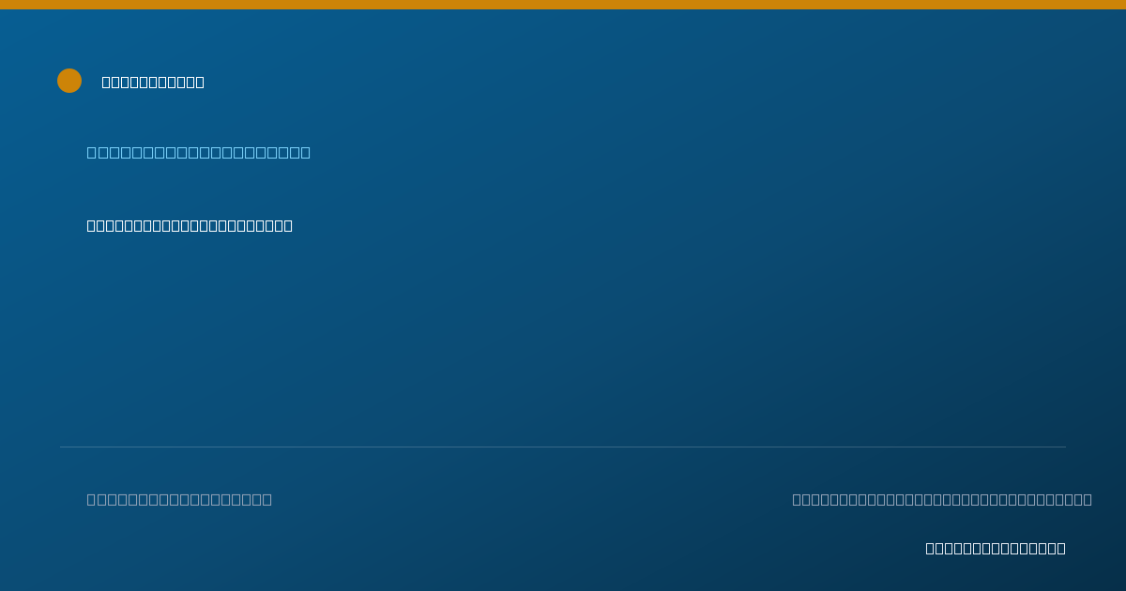The image size is (1126, 591).
Task: Click the orange circle logo icon
Action: [x=69, y=81]
